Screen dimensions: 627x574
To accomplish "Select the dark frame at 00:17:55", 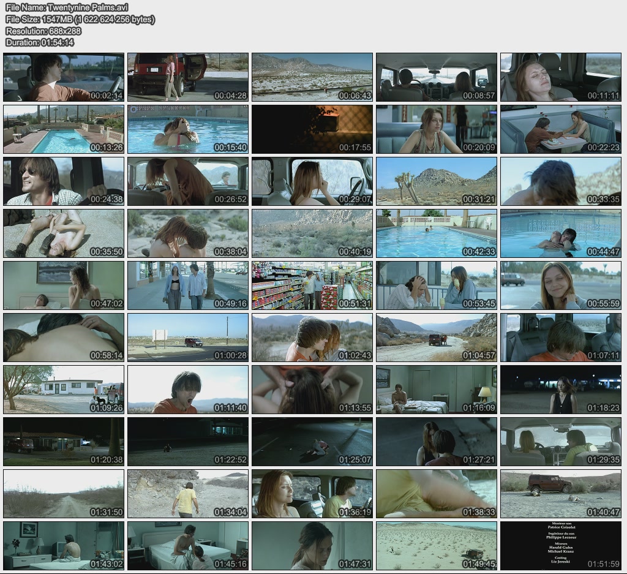I will 312,129.
